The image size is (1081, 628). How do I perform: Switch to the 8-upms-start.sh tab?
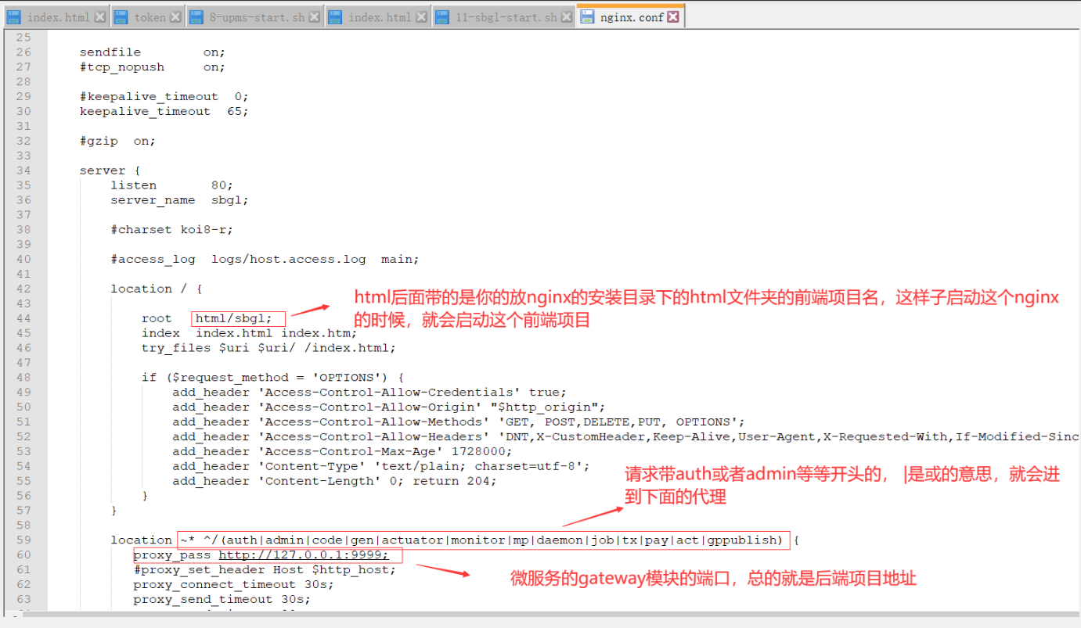[x=255, y=17]
